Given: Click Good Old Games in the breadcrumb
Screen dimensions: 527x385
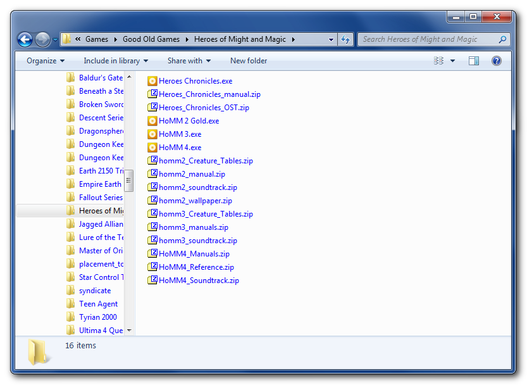Looking at the screenshot, I should coord(151,39).
